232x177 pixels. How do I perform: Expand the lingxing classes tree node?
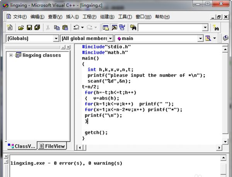(x=11, y=55)
